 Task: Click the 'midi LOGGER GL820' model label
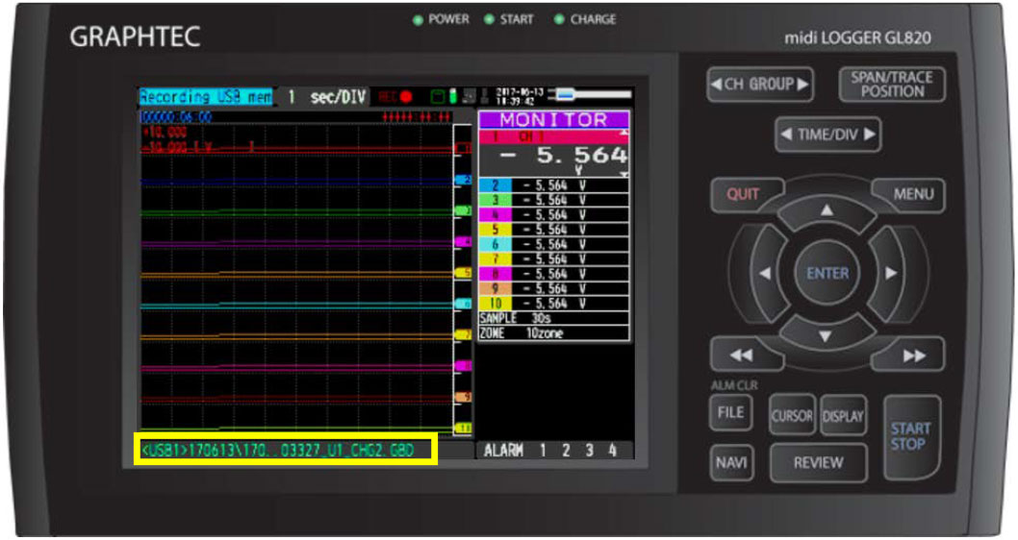tap(857, 38)
